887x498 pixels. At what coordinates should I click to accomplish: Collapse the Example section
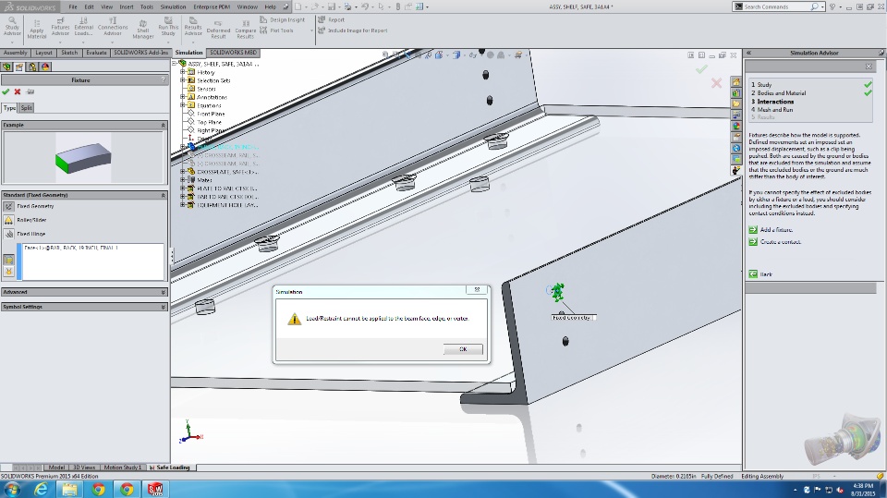pyautogui.click(x=163, y=125)
